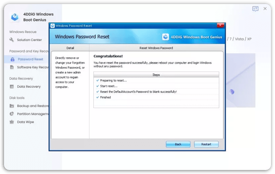275x174 pixels.
Task: Click checkmark beside Finished step
Action: coord(97,97)
